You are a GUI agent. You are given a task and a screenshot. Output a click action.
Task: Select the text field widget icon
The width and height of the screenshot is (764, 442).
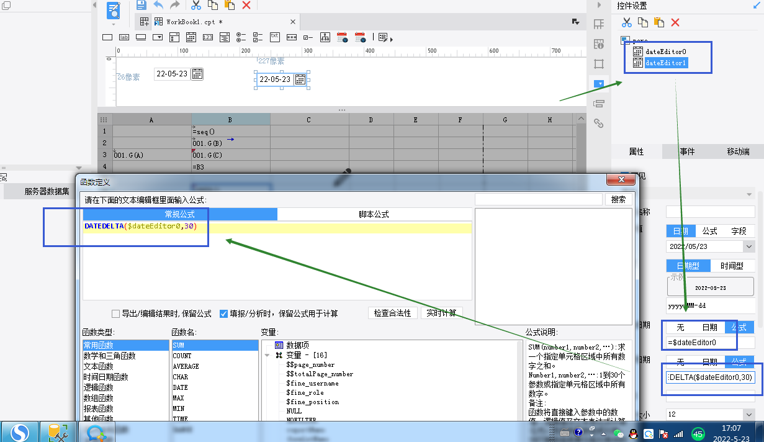click(107, 37)
